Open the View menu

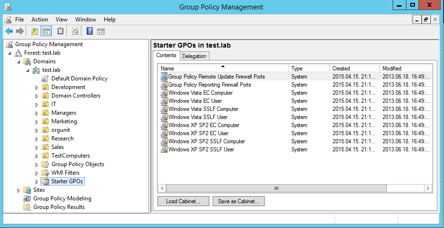pyautogui.click(x=61, y=20)
